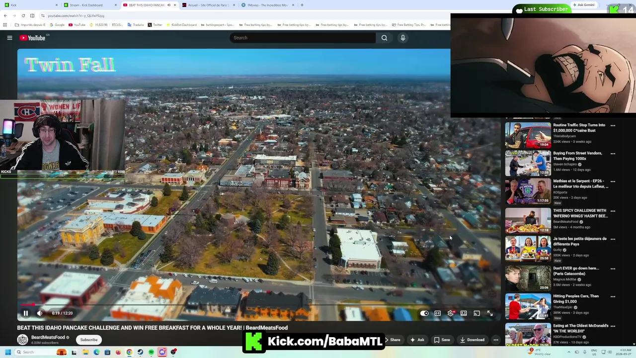Viewport: 636px width, 358px height.
Task: Click the YouTube search input field
Action: click(x=303, y=38)
